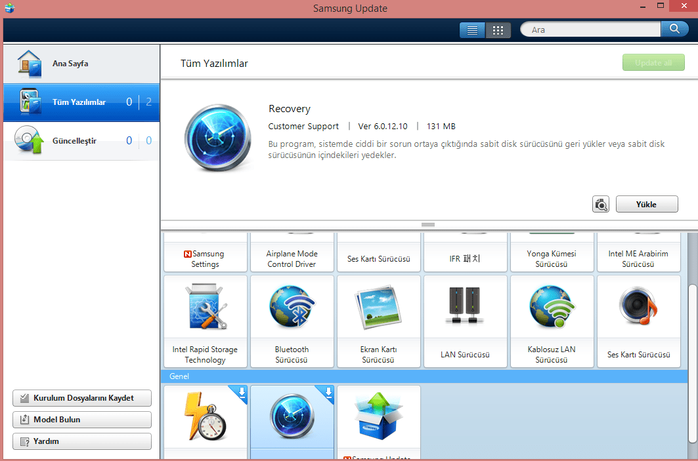Click Samsung Update app icon in title bar
Viewport: 698px width, 461px height.
coord(9,8)
